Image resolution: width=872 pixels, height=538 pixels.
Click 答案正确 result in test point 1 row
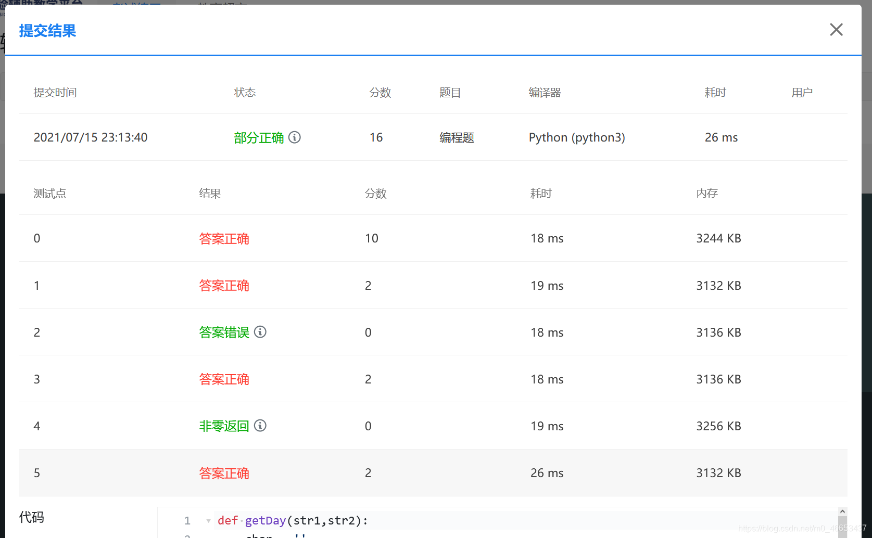(224, 285)
